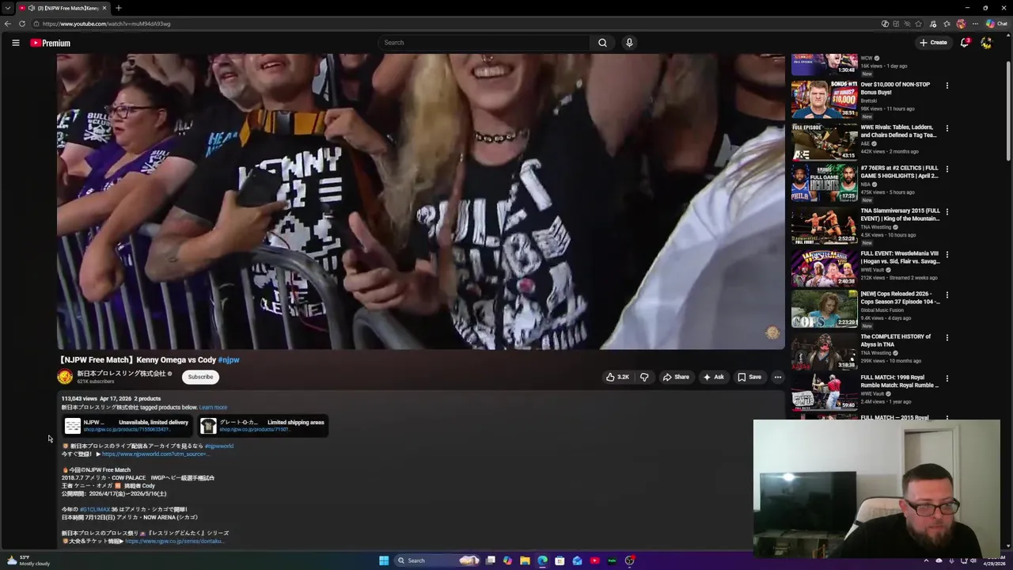
Task: Open options for Cops Reloaded 2026 video
Action: click(947, 295)
